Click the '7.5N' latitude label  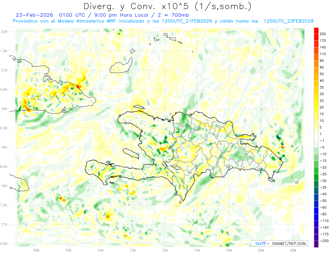(4, 205)
